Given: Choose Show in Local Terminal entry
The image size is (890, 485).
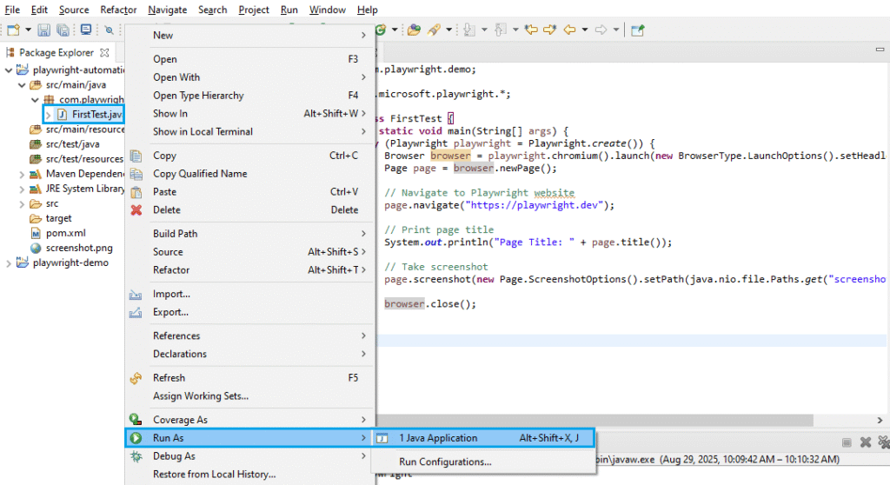Looking at the screenshot, I should pyautogui.click(x=249, y=132).
